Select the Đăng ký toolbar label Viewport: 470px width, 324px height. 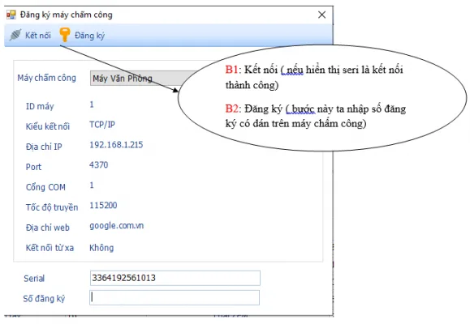click(89, 36)
